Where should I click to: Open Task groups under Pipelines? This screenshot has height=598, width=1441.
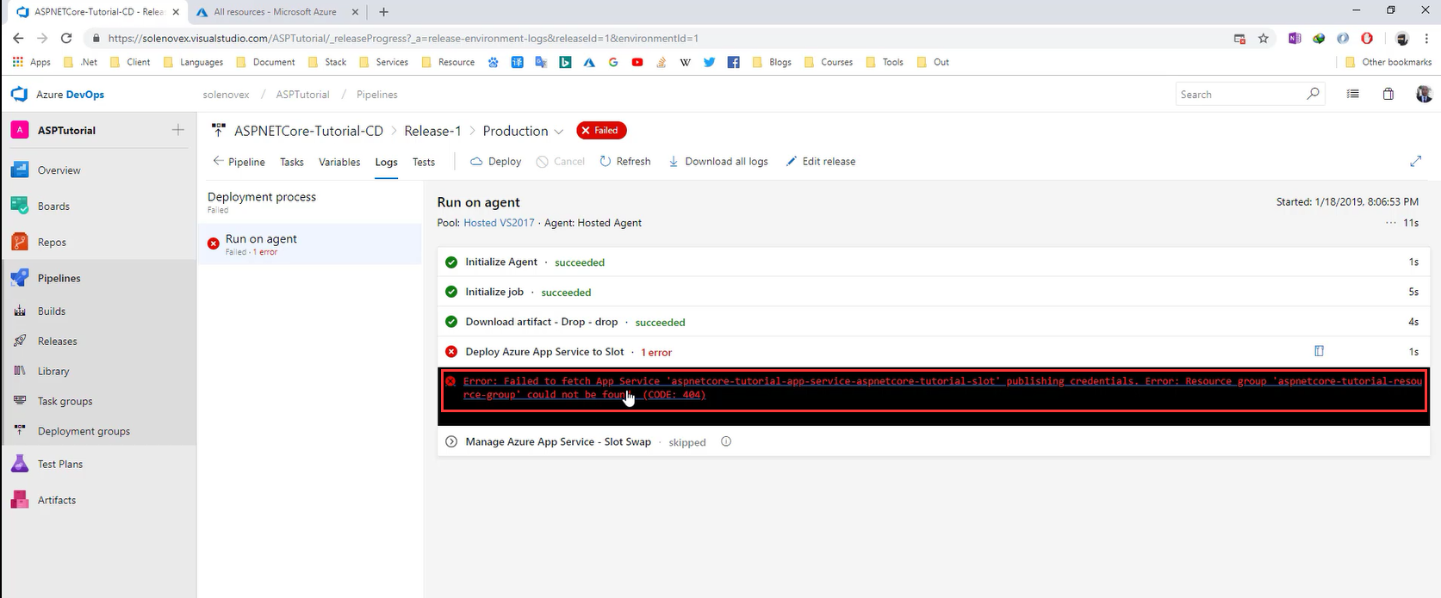[65, 402]
